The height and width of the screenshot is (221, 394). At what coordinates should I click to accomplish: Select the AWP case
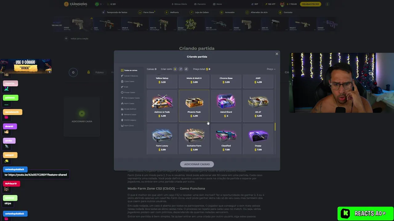(258, 81)
